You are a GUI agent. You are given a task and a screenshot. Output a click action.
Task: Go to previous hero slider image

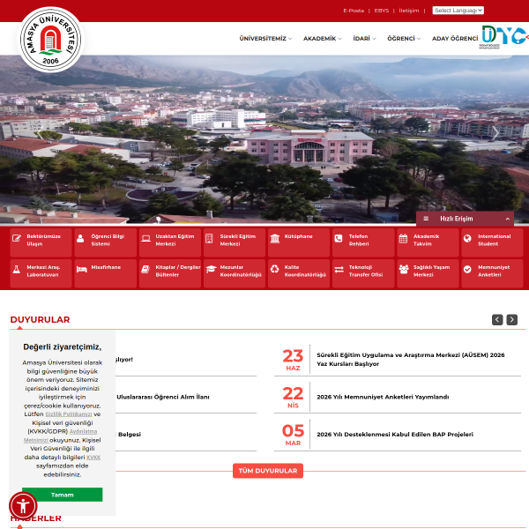(40, 132)
